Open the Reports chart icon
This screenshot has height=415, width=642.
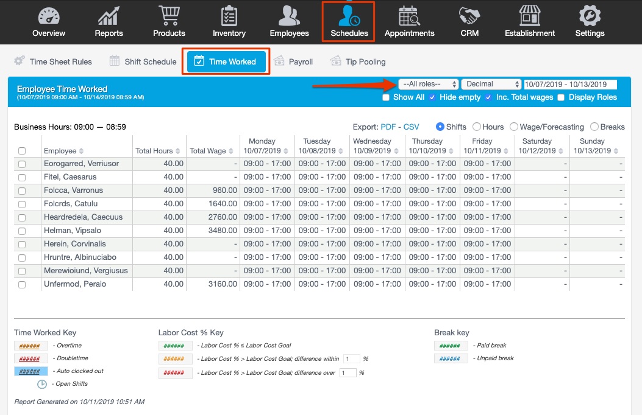click(109, 16)
